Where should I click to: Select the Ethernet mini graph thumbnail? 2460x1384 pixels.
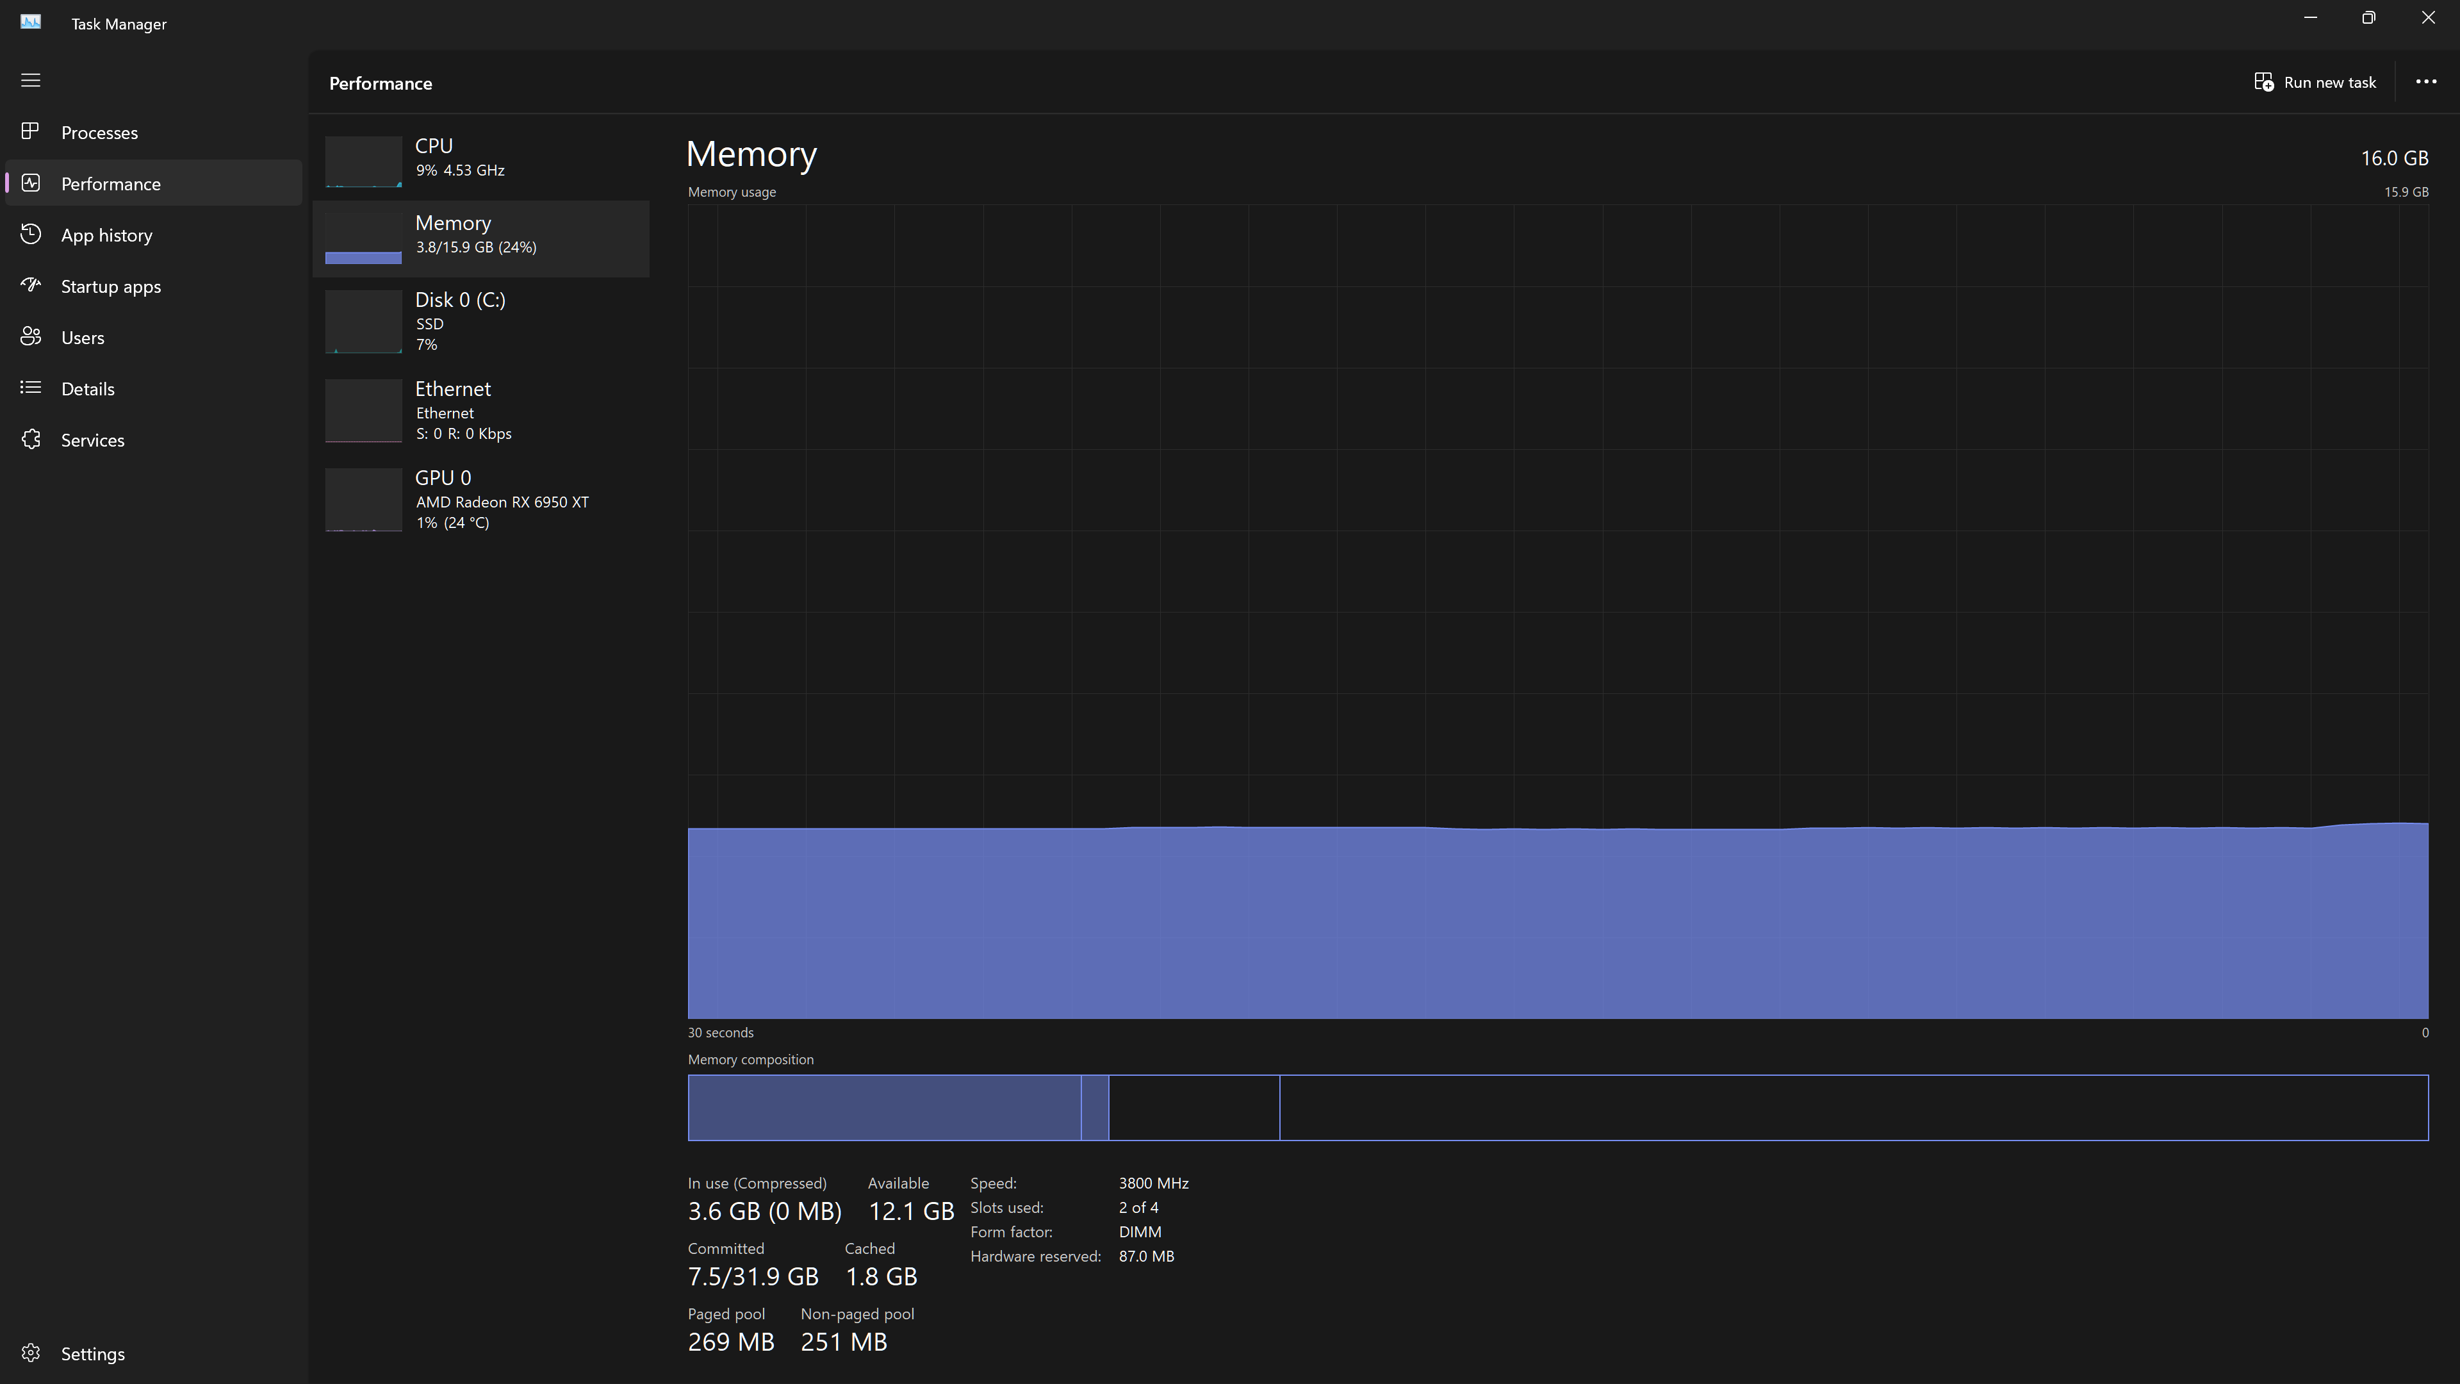click(x=363, y=411)
